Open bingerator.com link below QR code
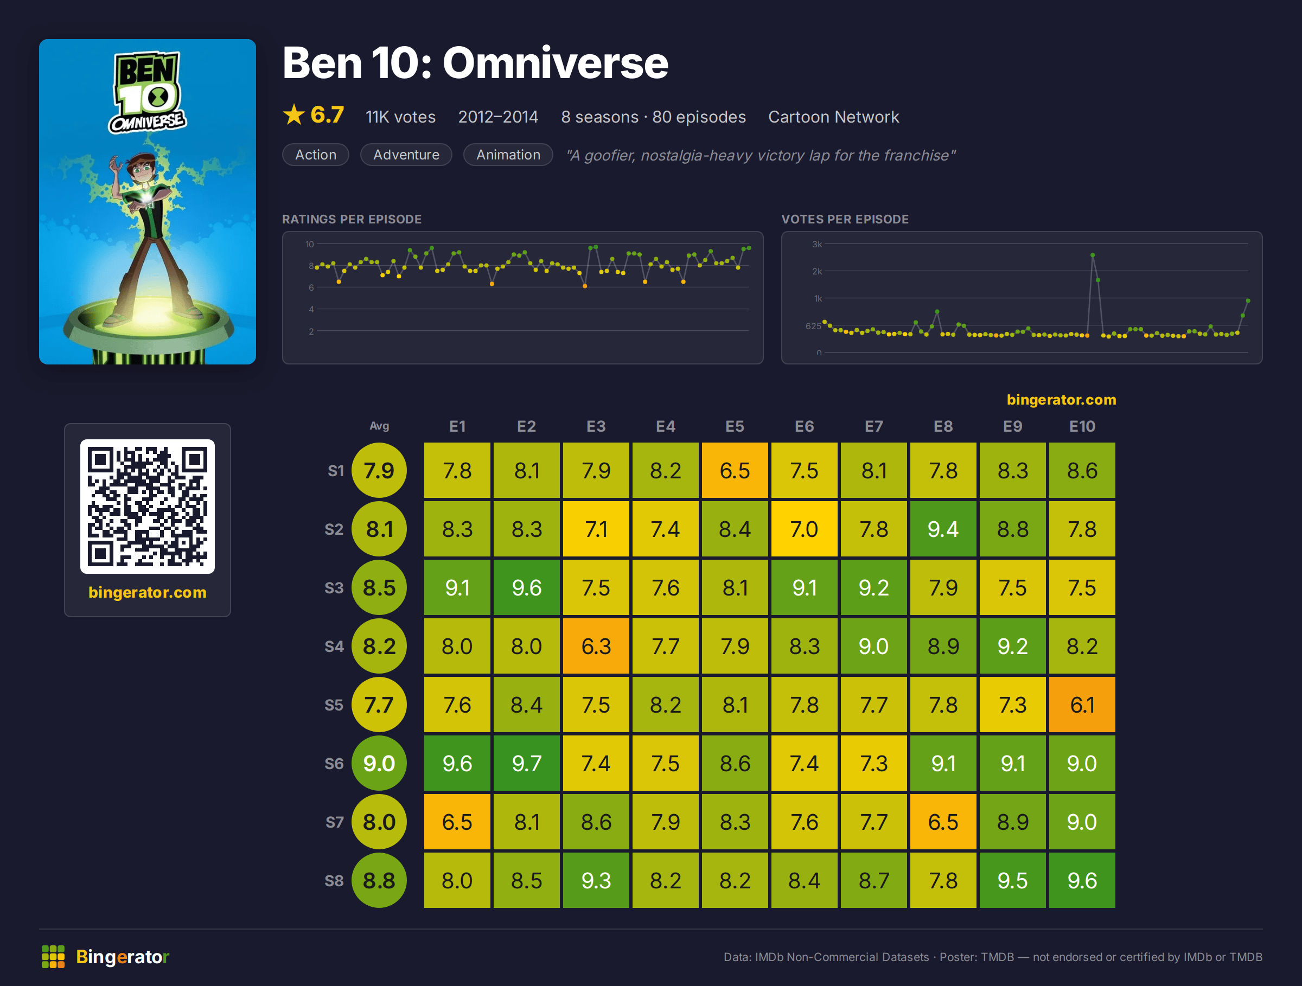1302x986 pixels. tap(147, 592)
